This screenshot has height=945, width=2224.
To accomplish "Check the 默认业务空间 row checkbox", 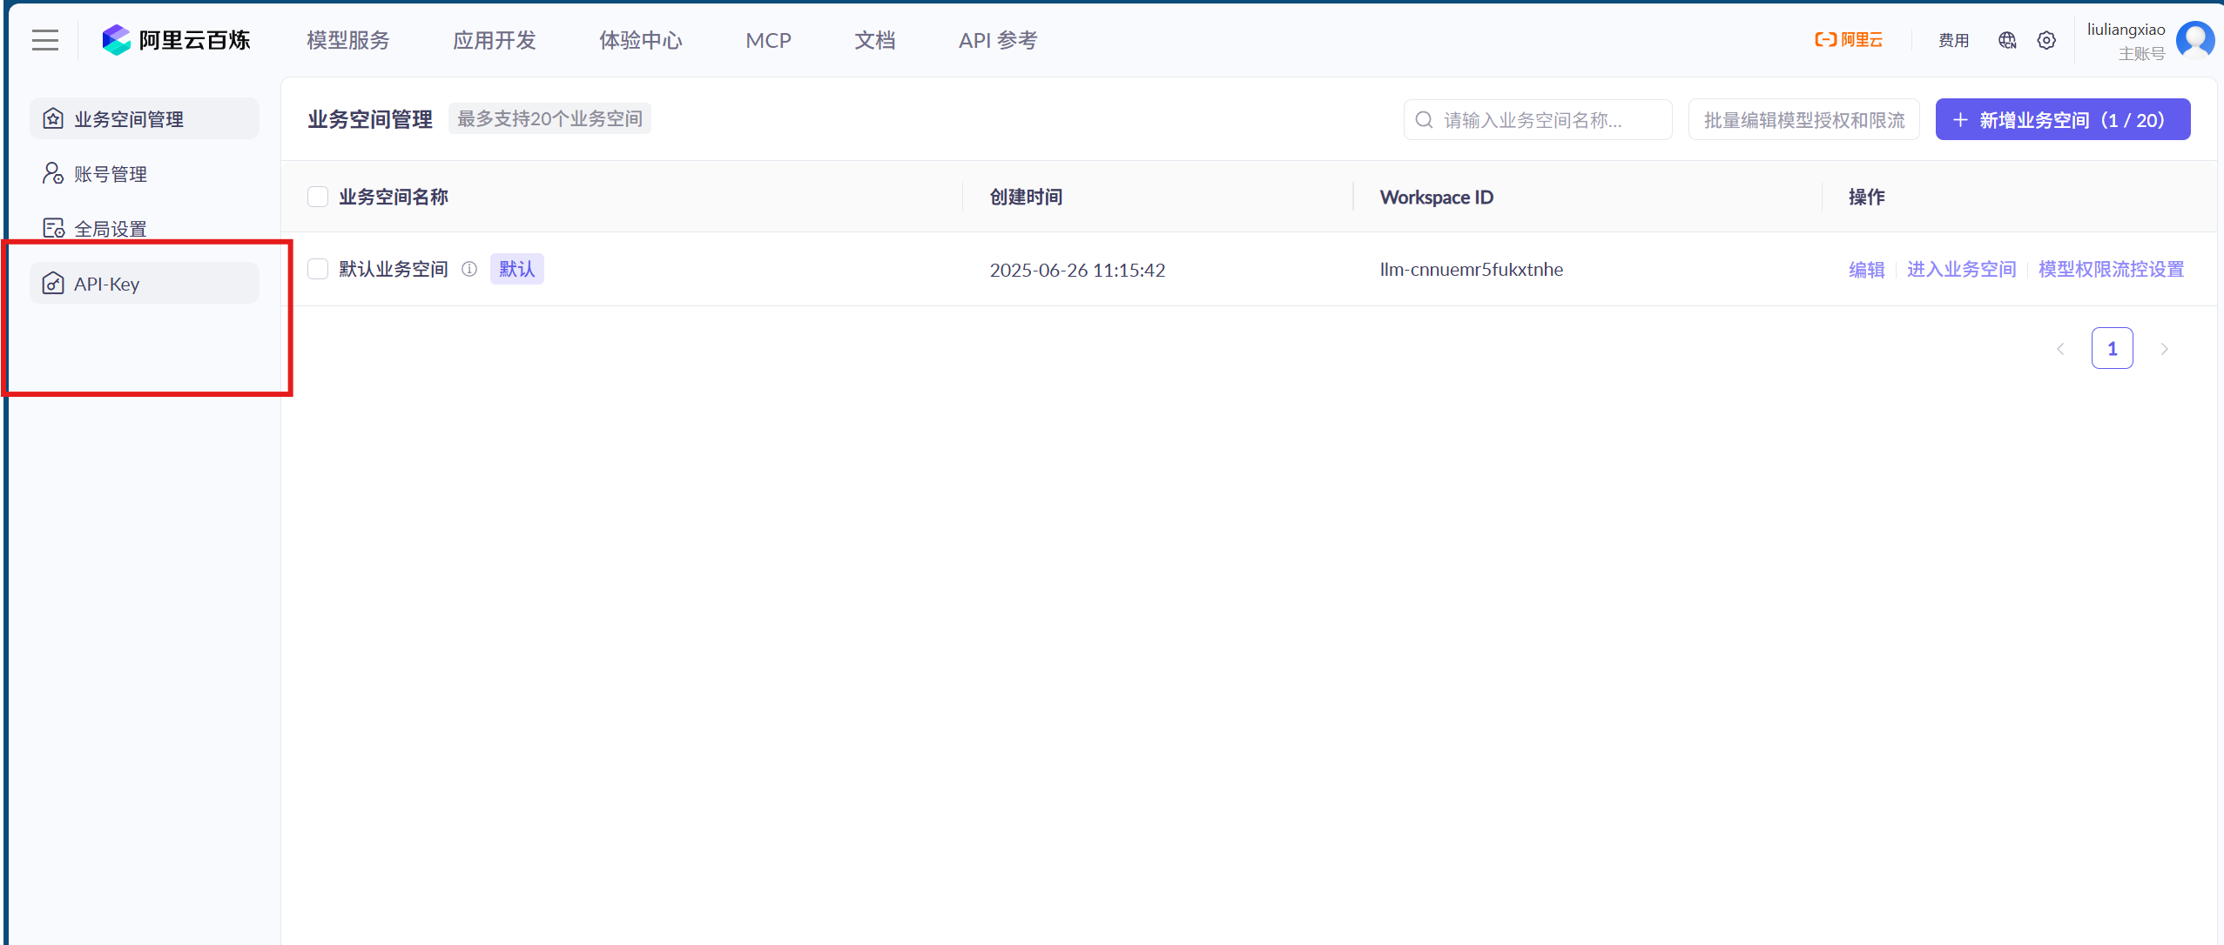I will (318, 269).
